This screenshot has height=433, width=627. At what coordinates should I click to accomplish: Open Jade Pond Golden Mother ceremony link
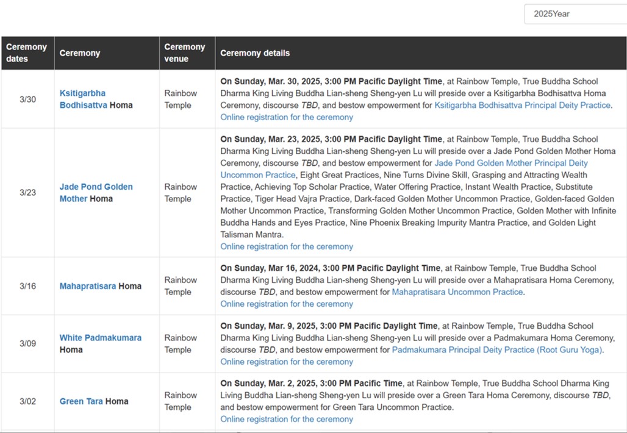(x=96, y=193)
